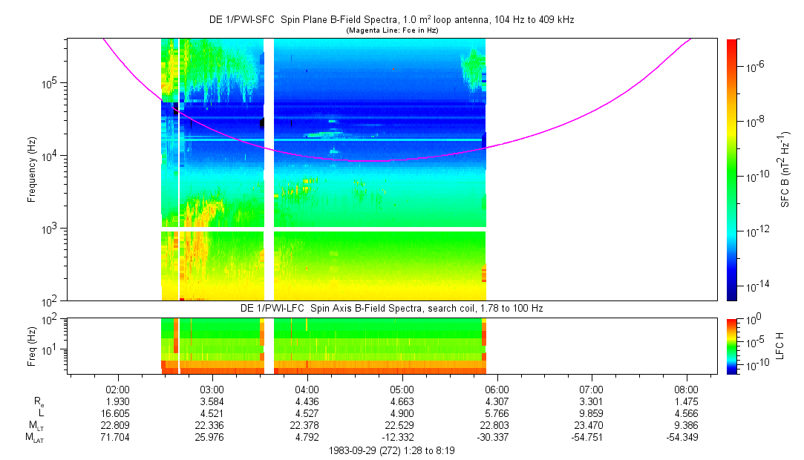Click the 'Frequency (Hz)' y-axis label

[32, 169]
